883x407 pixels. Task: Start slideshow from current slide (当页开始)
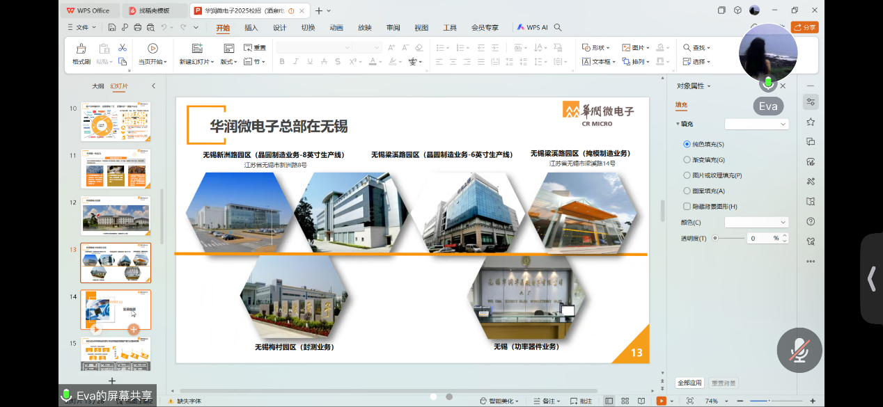coord(153,54)
